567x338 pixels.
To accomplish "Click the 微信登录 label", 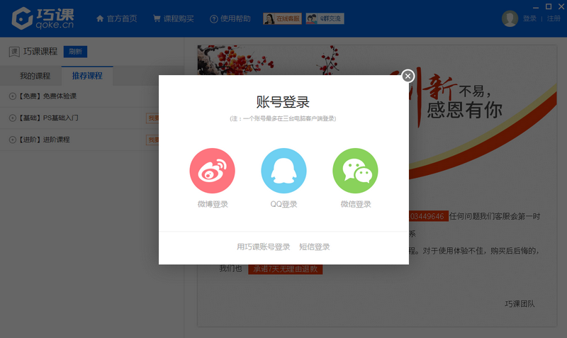I will pyautogui.click(x=356, y=204).
